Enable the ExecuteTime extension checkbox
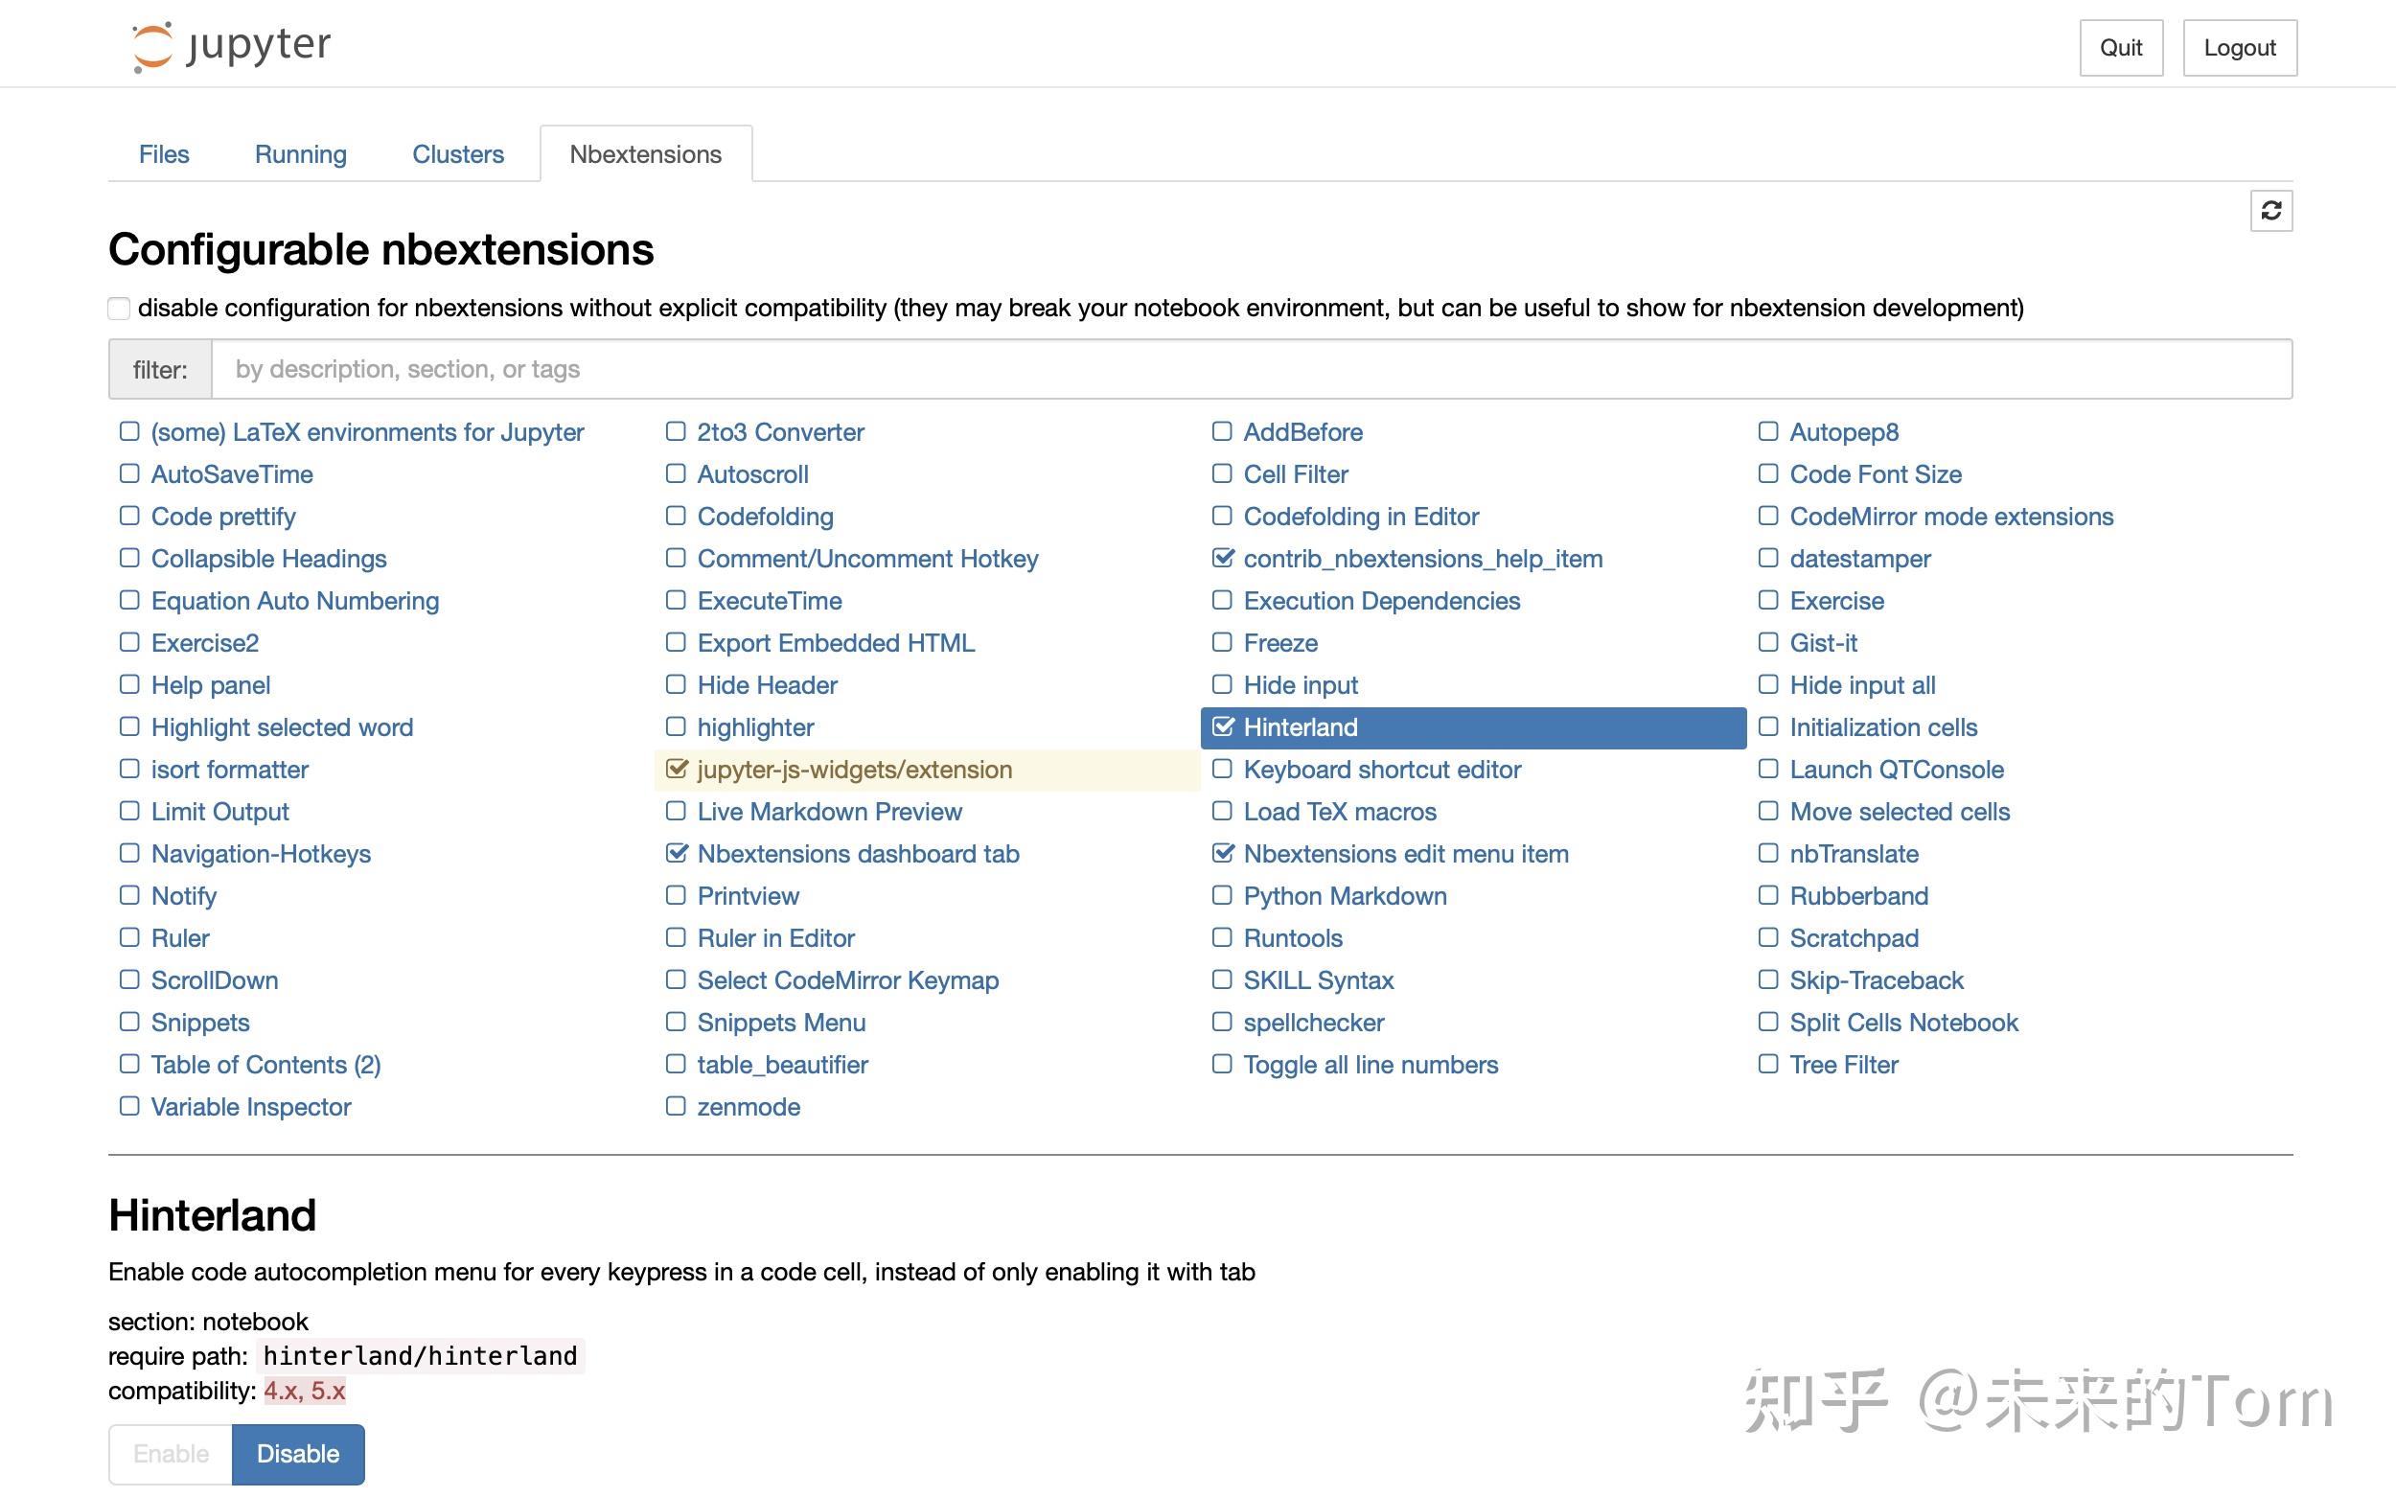Image resolution: width=2396 pixels, height=1497 pixels. click(x=678, y=600)
